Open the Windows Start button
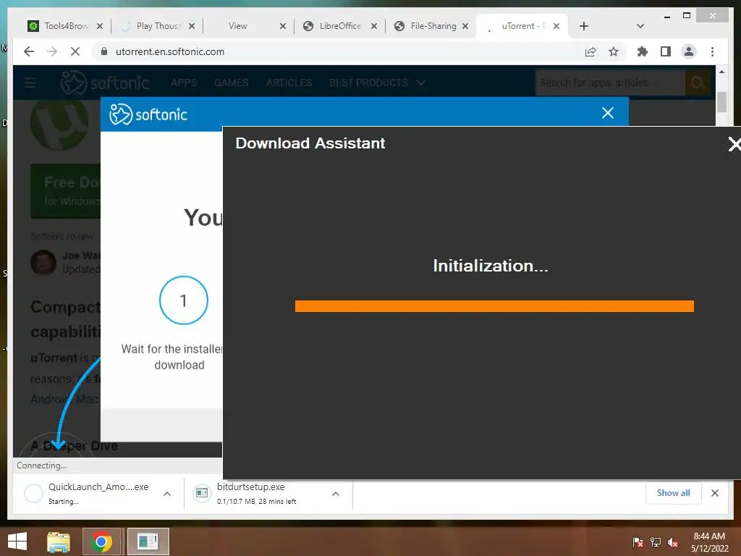The height and width of the screenshot is (556, 741). [17, 542]
